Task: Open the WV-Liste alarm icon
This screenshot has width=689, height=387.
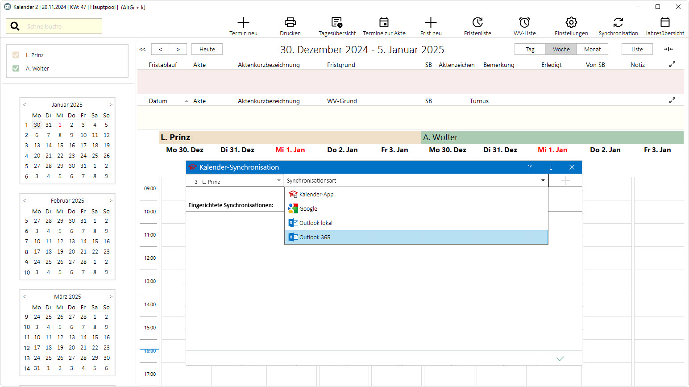Action: (x=524, y=23)
